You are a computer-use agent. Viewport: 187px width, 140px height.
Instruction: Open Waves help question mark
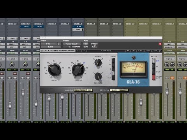click(x=161, y=51)
